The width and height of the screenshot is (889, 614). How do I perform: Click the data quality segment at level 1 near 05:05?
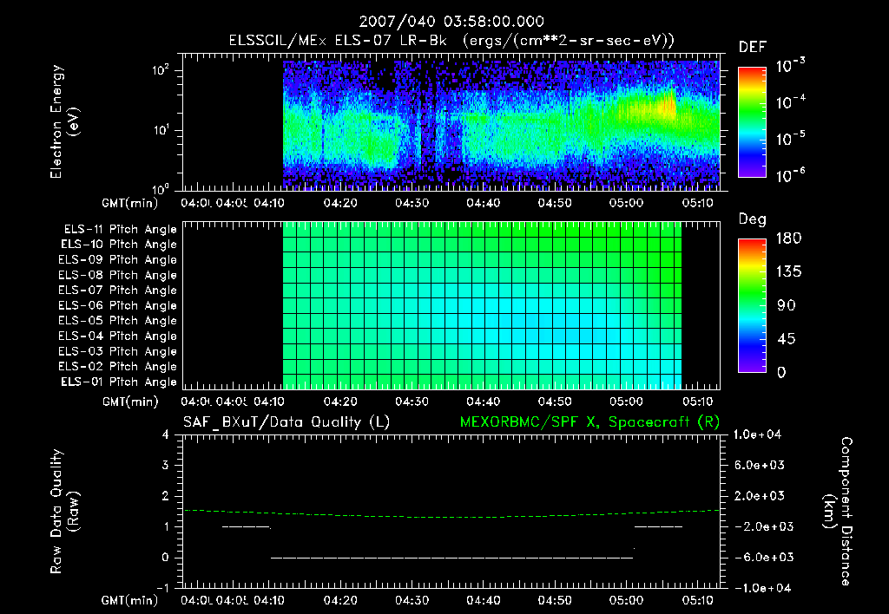(x=658, y=527)
